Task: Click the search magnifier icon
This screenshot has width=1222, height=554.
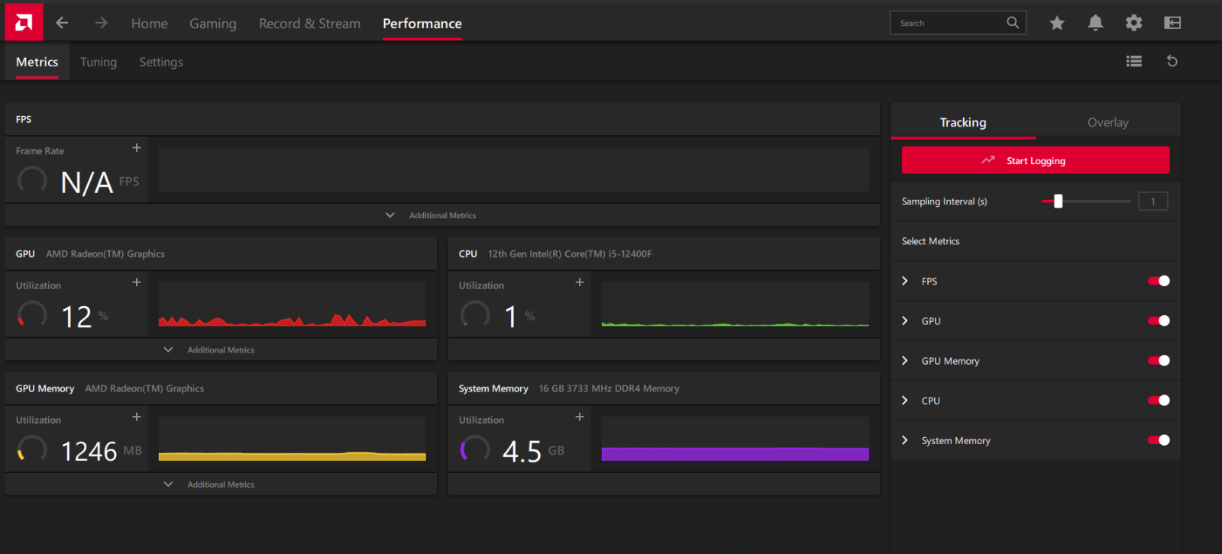Action: click(x=1013, y=23)
